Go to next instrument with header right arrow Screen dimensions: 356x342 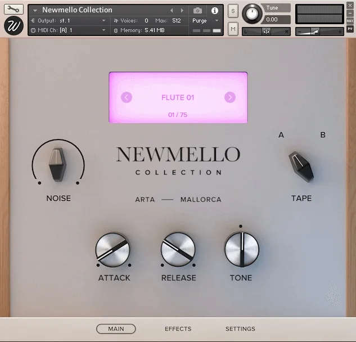tap(182, 11)
